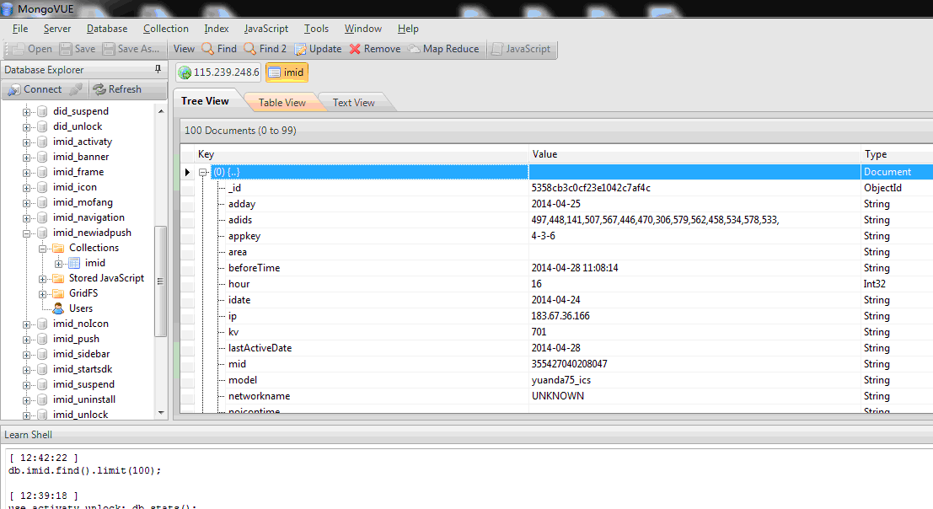Click the disconnect plug icon beside Connect
This screenshot has width=933, height=509.
76,89
